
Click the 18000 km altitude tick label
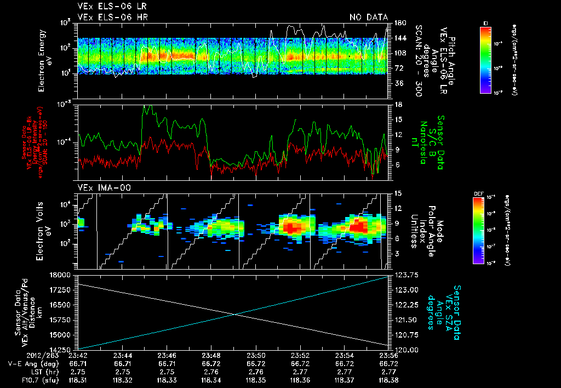click(61, 275)
